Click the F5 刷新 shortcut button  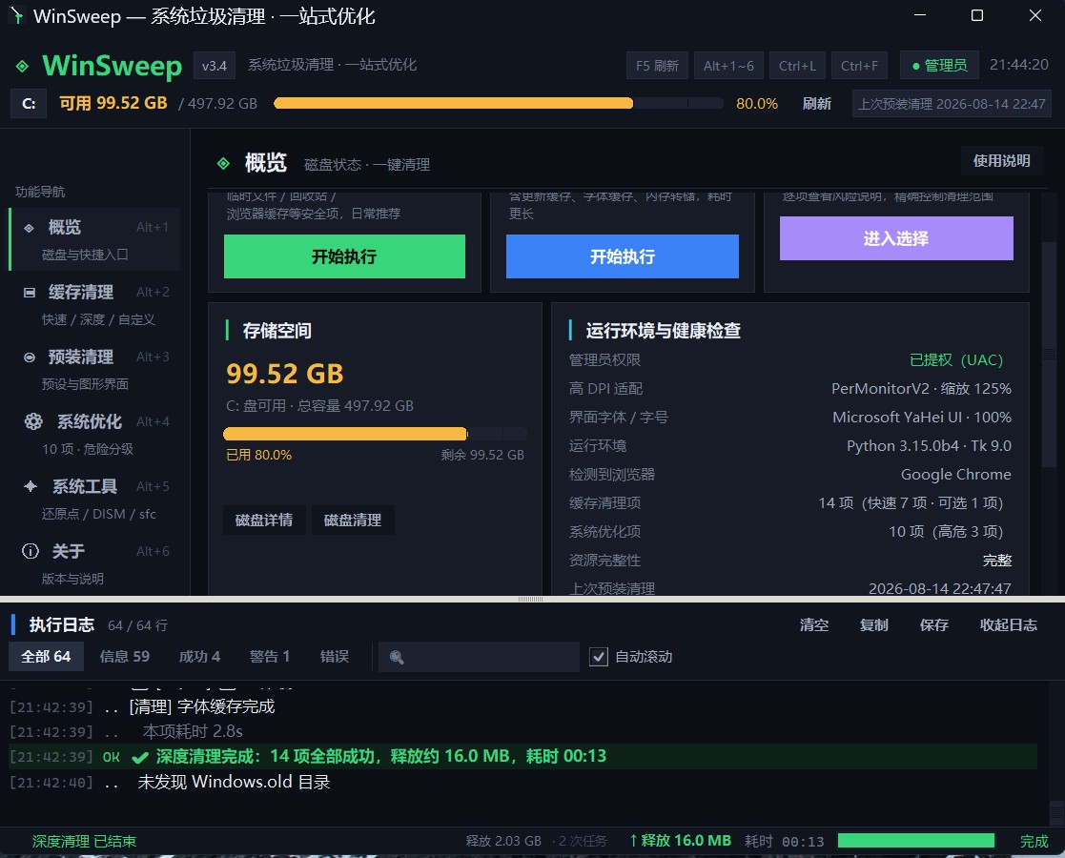[657, 66]
